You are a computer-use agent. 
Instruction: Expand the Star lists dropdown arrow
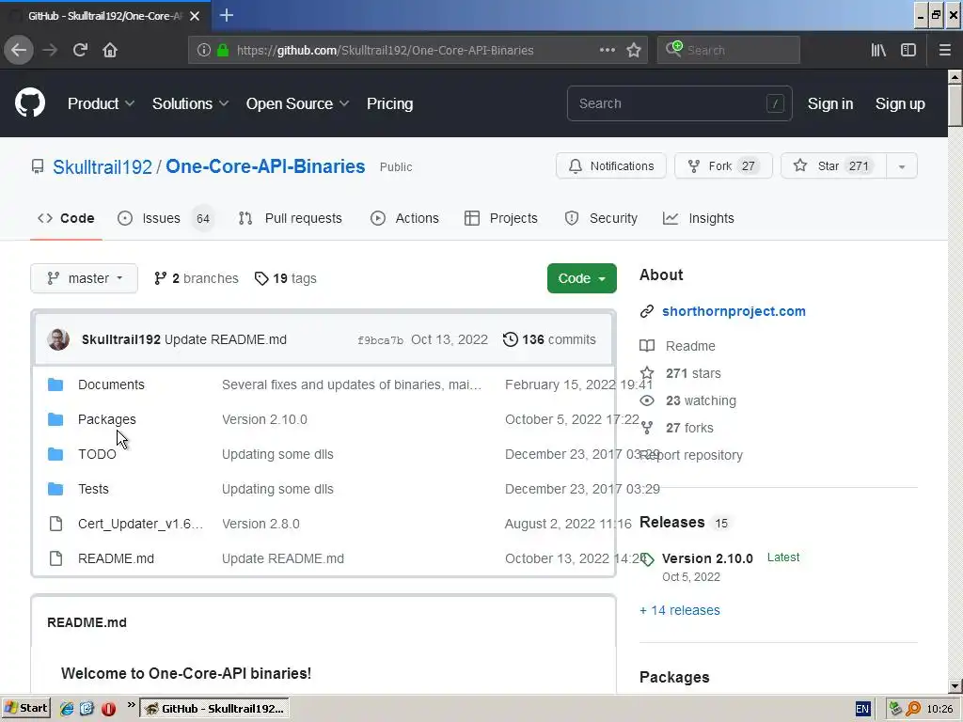tap(902, 165)
